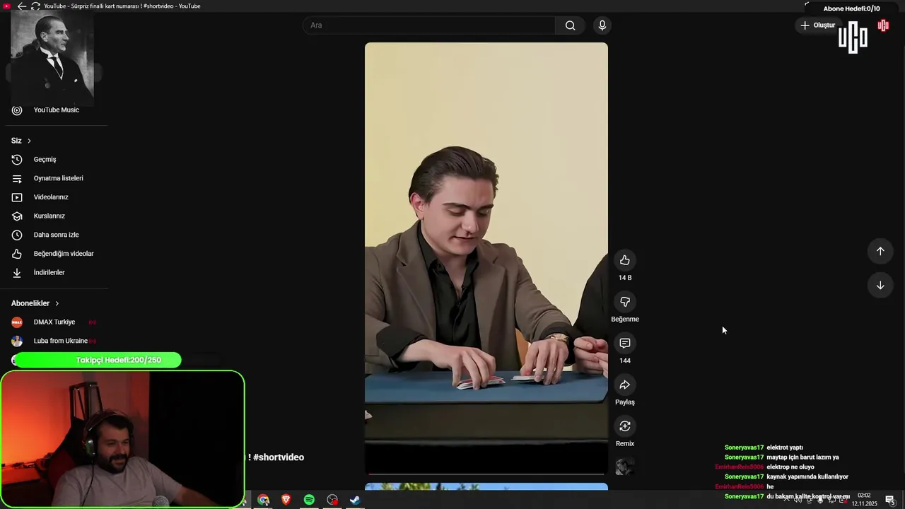This screenshot has width=905, height=509.
Task: Reload the YouTube page
Action: click(x=35, y=6)
